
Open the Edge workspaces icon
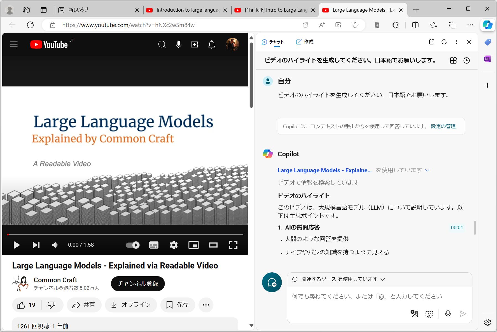click(x=26, y=10)
